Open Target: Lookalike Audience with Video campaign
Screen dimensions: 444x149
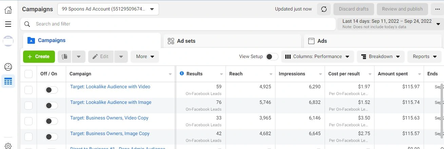(x=110, y=87)
